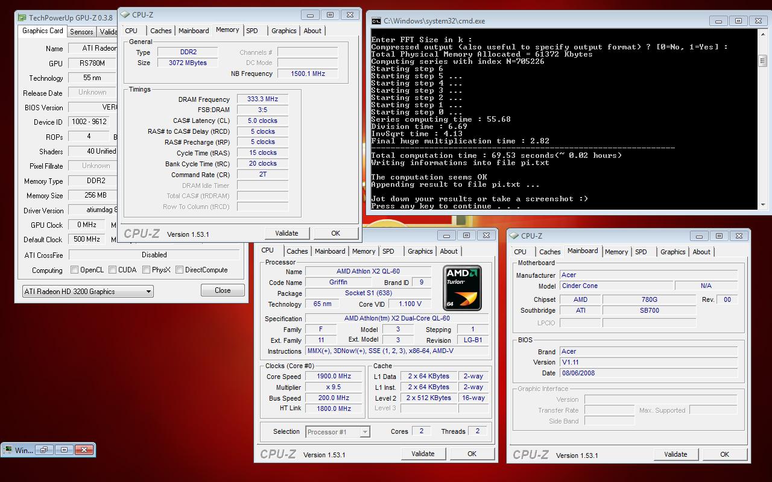Click the motherboard Model Cinder Cone field
The image size is (772, 482).
point(616,286)
